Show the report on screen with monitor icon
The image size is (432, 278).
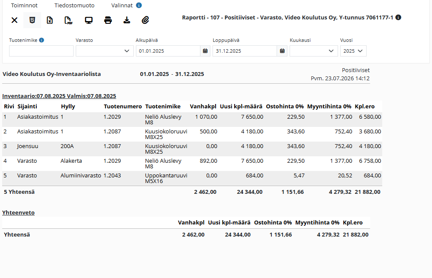[x=89, y=20]
